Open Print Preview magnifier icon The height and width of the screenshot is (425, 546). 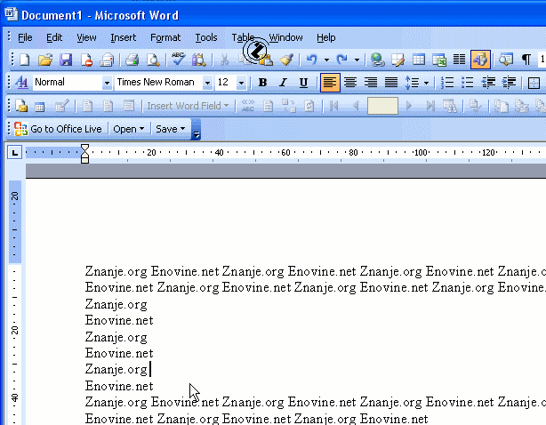(x=153, y=60)
